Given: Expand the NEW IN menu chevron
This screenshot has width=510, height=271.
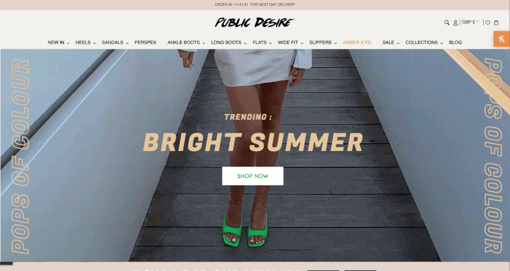Looking at the screenshot, I should coord(68,43).
